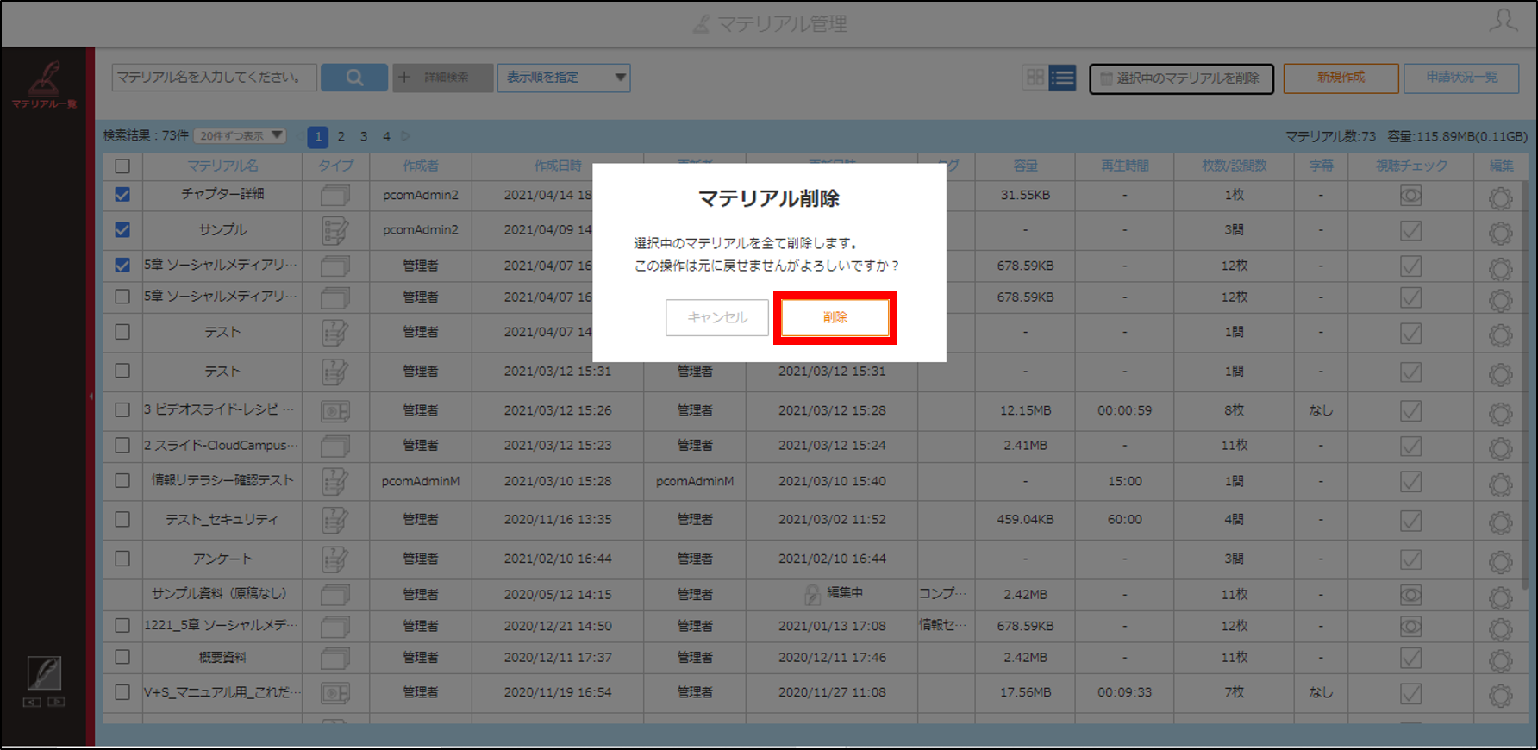Screen dimensions: 1538x750
Task: Open edit gear for 概要資料 row
Action: point(1500,660)
